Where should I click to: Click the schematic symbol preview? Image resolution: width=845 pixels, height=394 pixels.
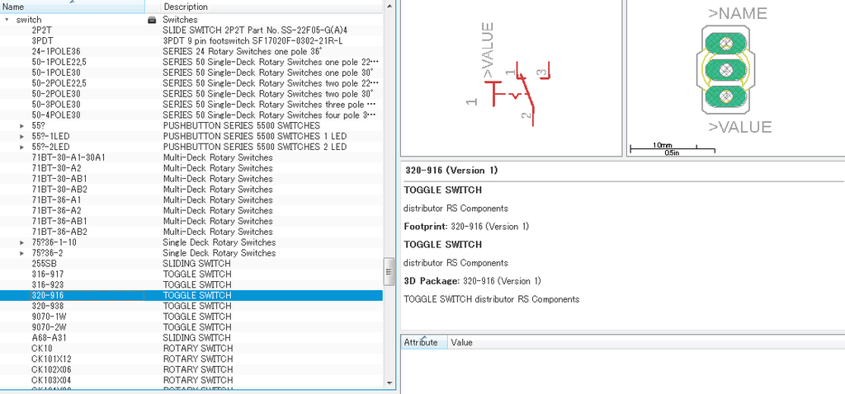pyautogui.click(x=511, y=78)
